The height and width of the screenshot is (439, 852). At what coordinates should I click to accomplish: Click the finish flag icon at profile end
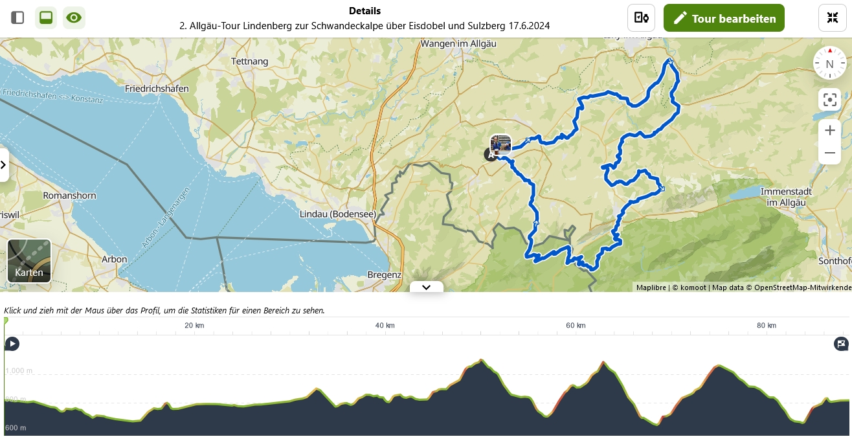[840, 344]
